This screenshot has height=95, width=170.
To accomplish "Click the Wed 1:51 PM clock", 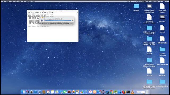I will (155, 1).
